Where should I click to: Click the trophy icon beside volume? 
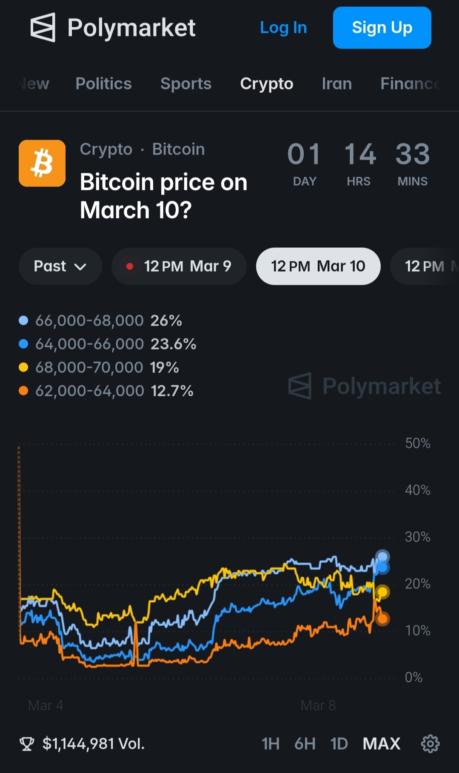[x=27, y=744]
